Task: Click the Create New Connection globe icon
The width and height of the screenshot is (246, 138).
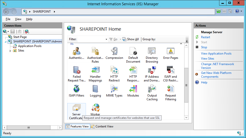Action: click(x=5, y=31)
